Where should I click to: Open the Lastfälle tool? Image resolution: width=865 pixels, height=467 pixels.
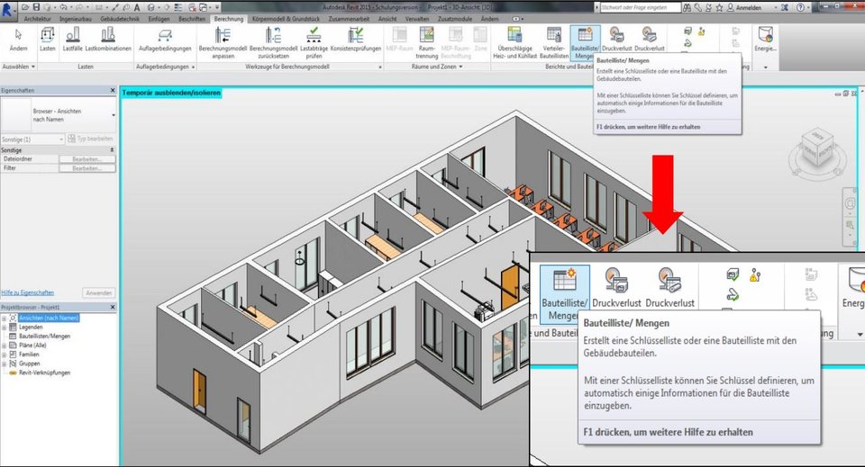pyautogui.click(x=72, y=40)
